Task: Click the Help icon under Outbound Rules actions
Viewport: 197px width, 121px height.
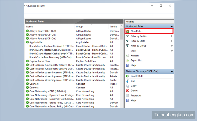Action: coord(127,65)
